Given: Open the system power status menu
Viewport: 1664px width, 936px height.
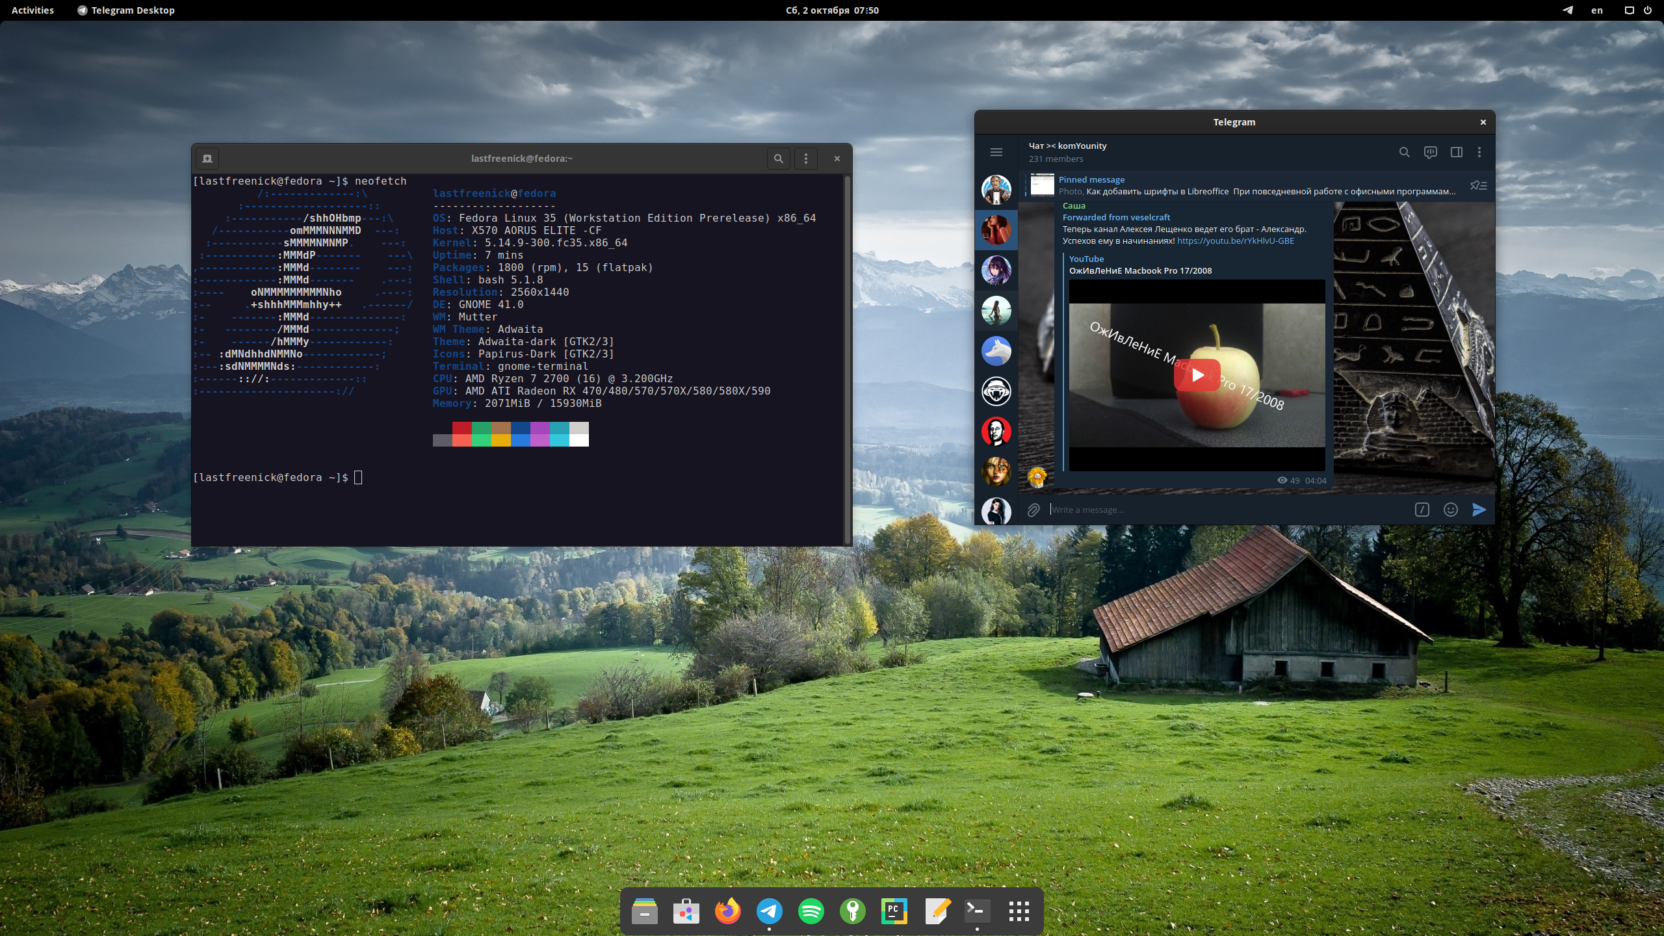Looking at the screenshot, I should click(x=1638, y=10).
